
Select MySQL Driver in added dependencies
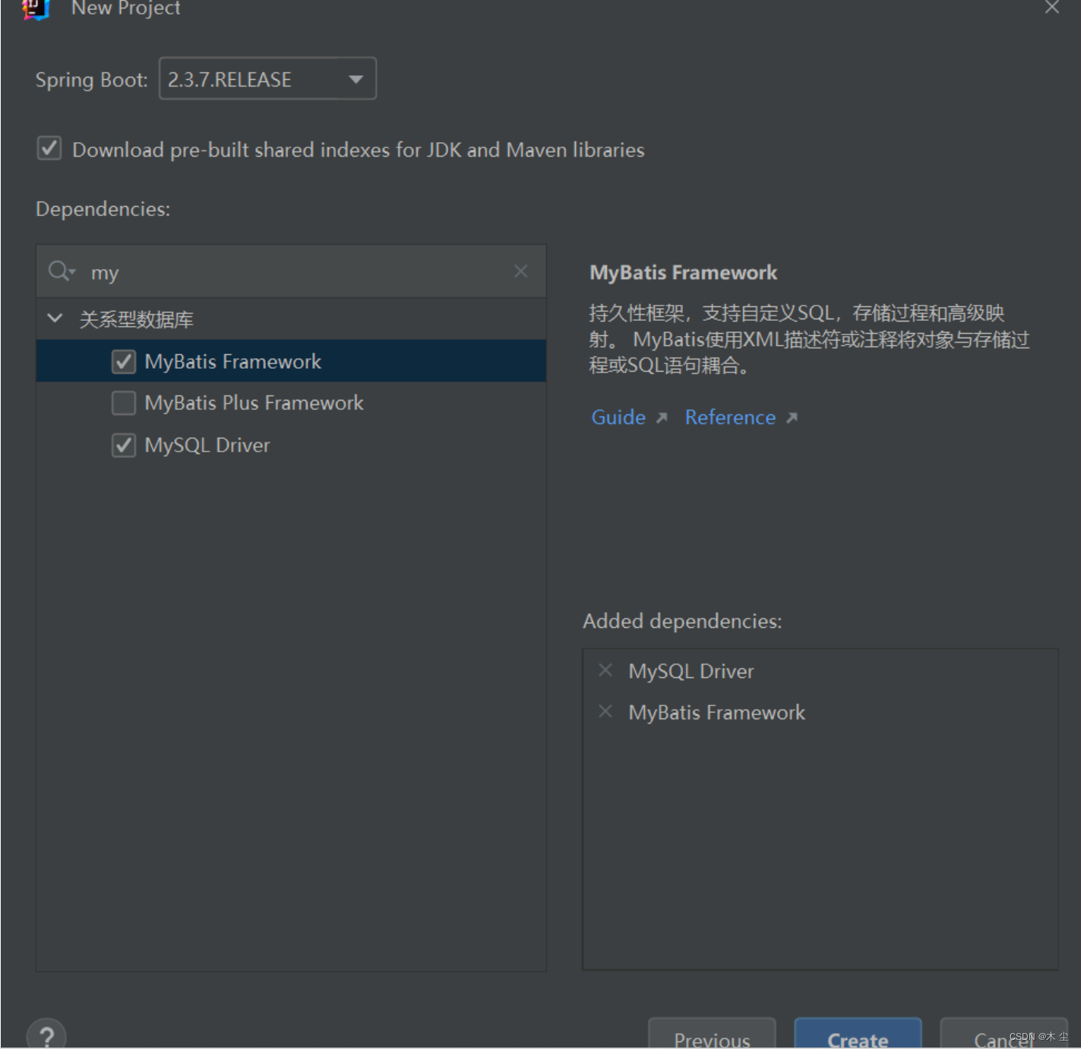(691, 671)
